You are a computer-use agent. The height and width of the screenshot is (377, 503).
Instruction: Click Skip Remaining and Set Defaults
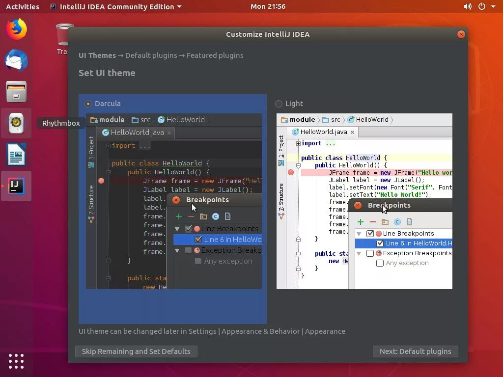click(136, 351)
